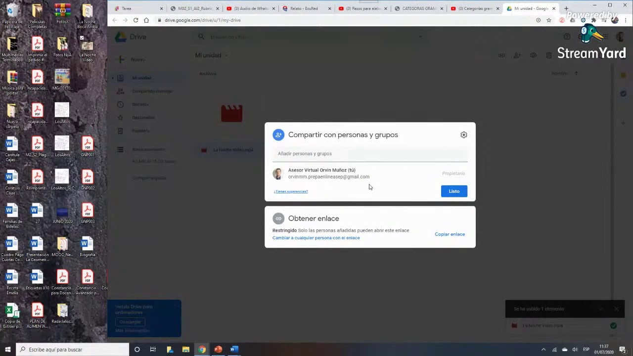Open Nueva carpeta on desktop

click(12, 116)
